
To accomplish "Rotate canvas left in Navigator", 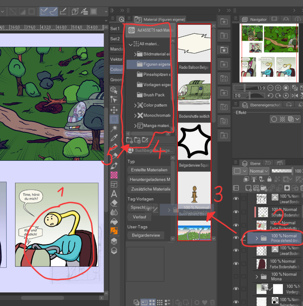I will tap(270, 96).
